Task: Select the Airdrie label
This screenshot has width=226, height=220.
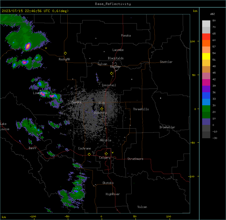Action: pos(106,141)
